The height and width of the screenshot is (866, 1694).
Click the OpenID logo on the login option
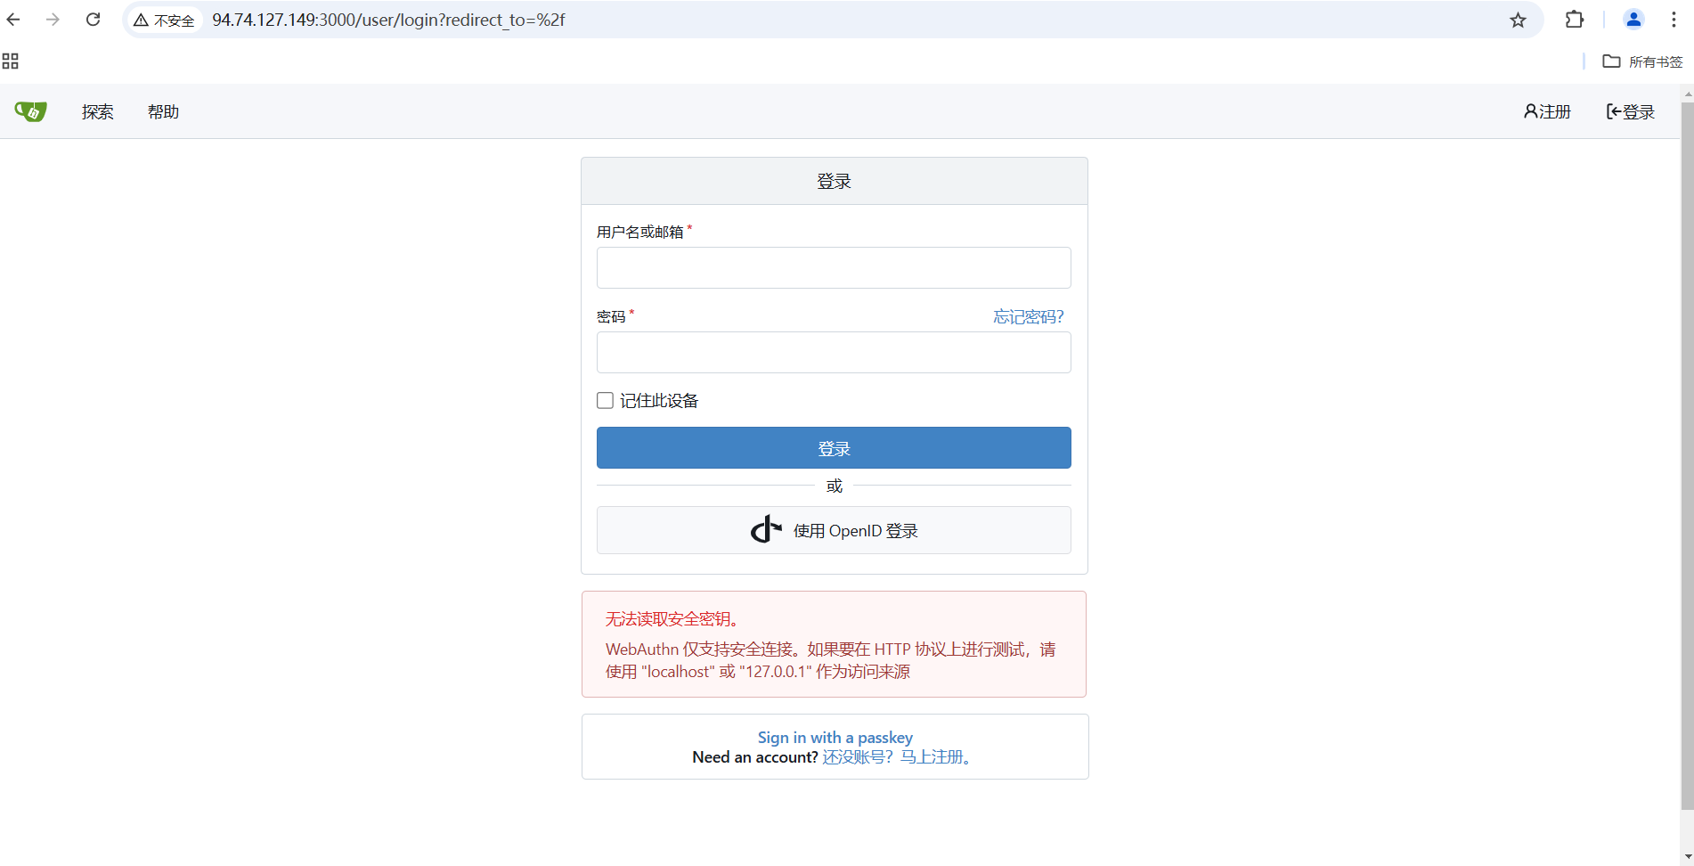(x=767, y=529)
